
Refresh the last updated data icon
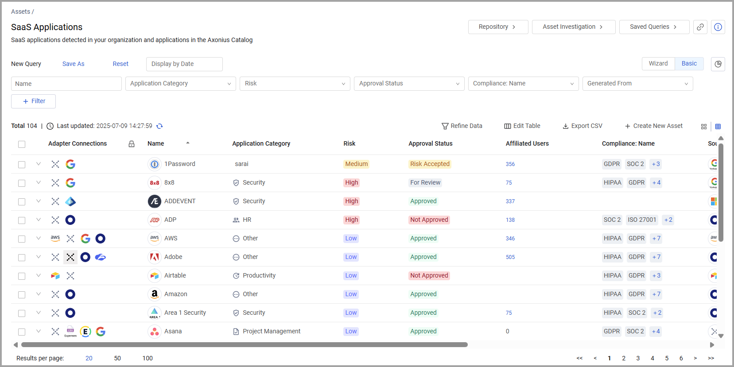click(159, 126)
